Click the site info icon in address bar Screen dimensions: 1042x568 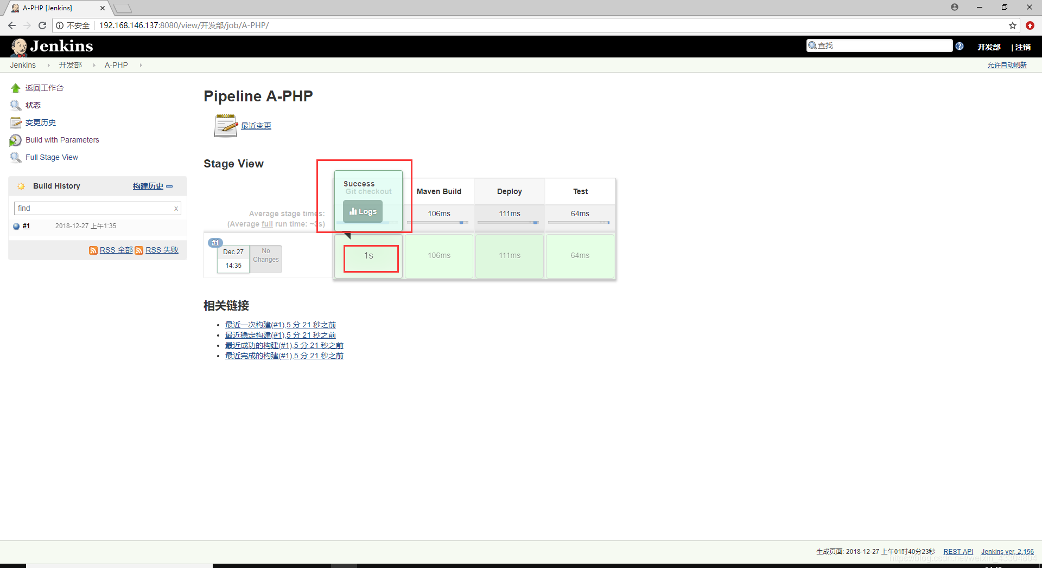[60, 25]
